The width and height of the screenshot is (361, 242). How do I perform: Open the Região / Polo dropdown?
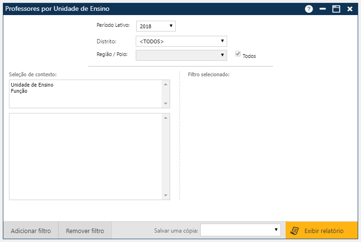(x=181, y=55)
